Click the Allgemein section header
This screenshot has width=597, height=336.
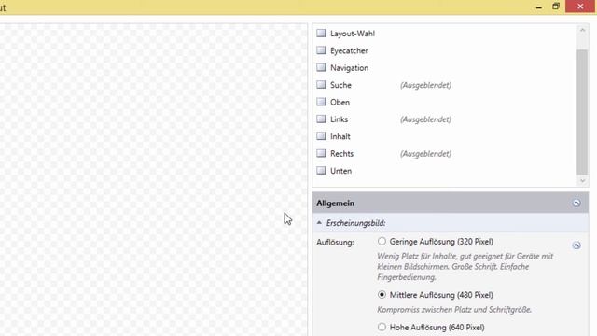coord(451,203)
